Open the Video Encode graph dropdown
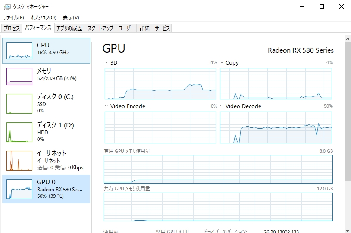The width and height of the screenshot is (351, 233). (107, 106)
